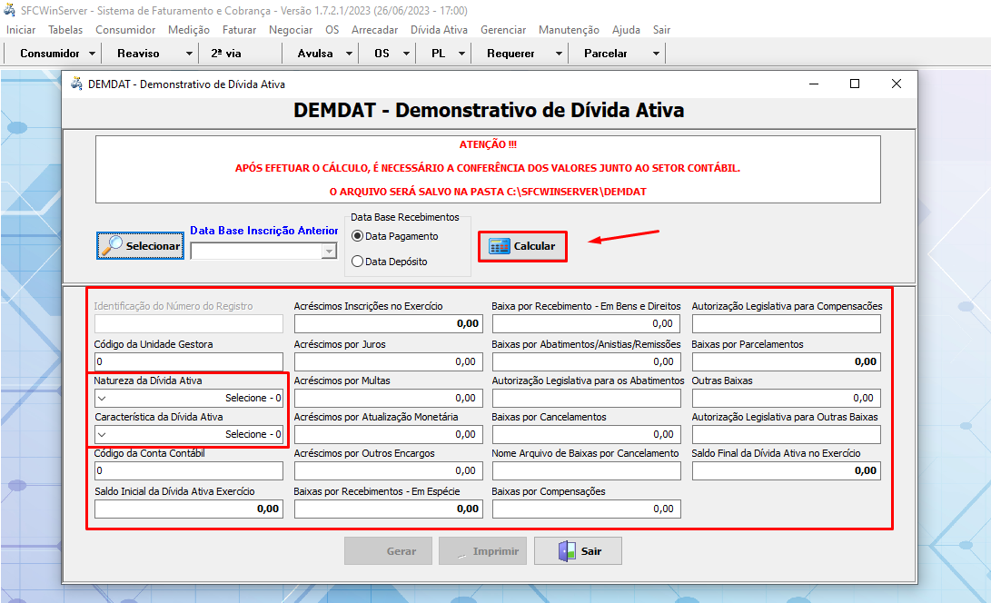Screen dimensions: 991x603
Task: Open the Parcelar toolbar dropdown arrow
Action: [654, 53]
